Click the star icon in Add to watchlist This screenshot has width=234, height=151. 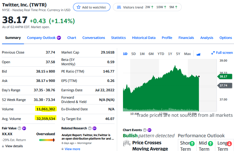pos(79,7)
